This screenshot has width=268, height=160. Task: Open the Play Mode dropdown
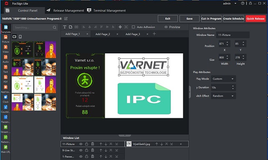(223, 79)
